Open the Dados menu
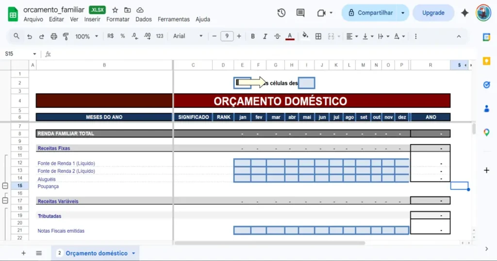The image size is (497, 261). (x=144, y=19)
